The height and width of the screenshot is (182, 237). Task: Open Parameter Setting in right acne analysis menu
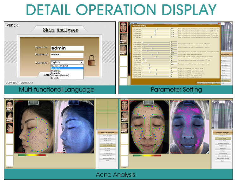223,158
